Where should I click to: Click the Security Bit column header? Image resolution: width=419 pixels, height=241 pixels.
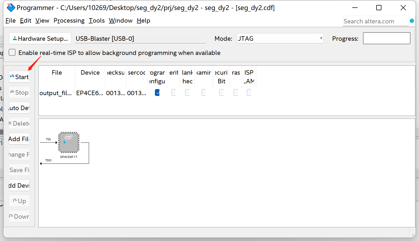coord(221,77)
